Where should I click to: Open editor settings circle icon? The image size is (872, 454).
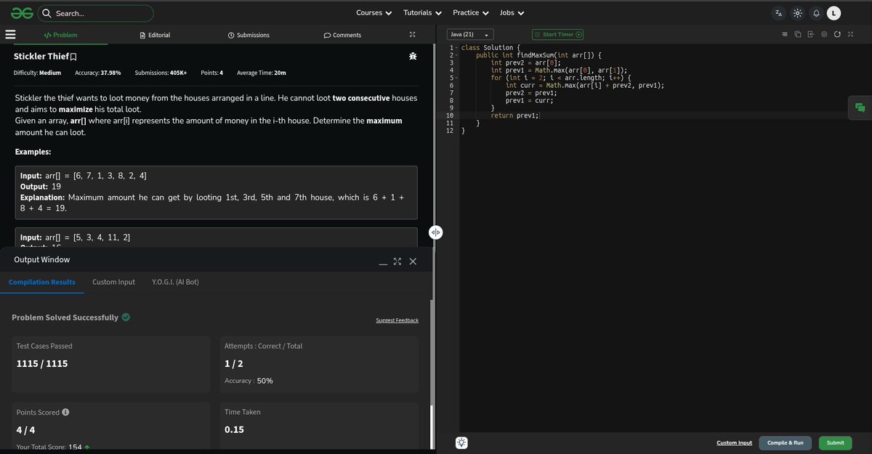[x=824, y=34]
